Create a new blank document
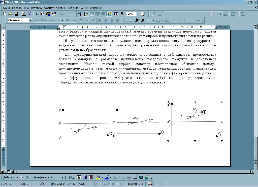 (5, 14)
